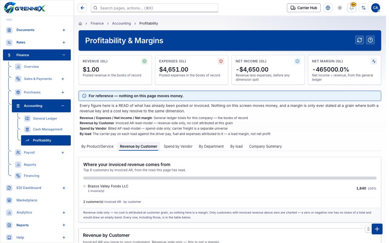Expand the EDI Dashboard menu
Image resolution: width=389 pixels, height=243 pixels.
coord(64,188)
